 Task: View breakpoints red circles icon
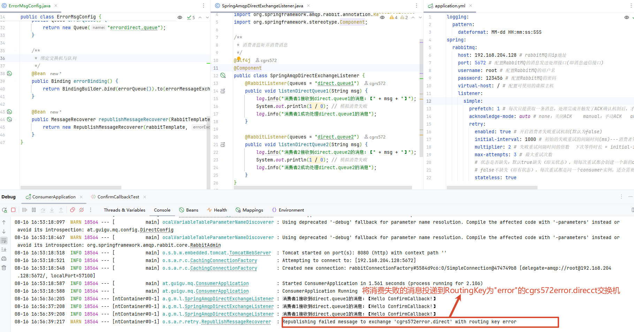(x=72, y=210)
